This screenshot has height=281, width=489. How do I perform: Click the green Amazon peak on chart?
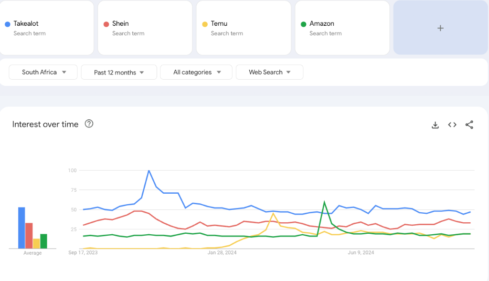324,202
